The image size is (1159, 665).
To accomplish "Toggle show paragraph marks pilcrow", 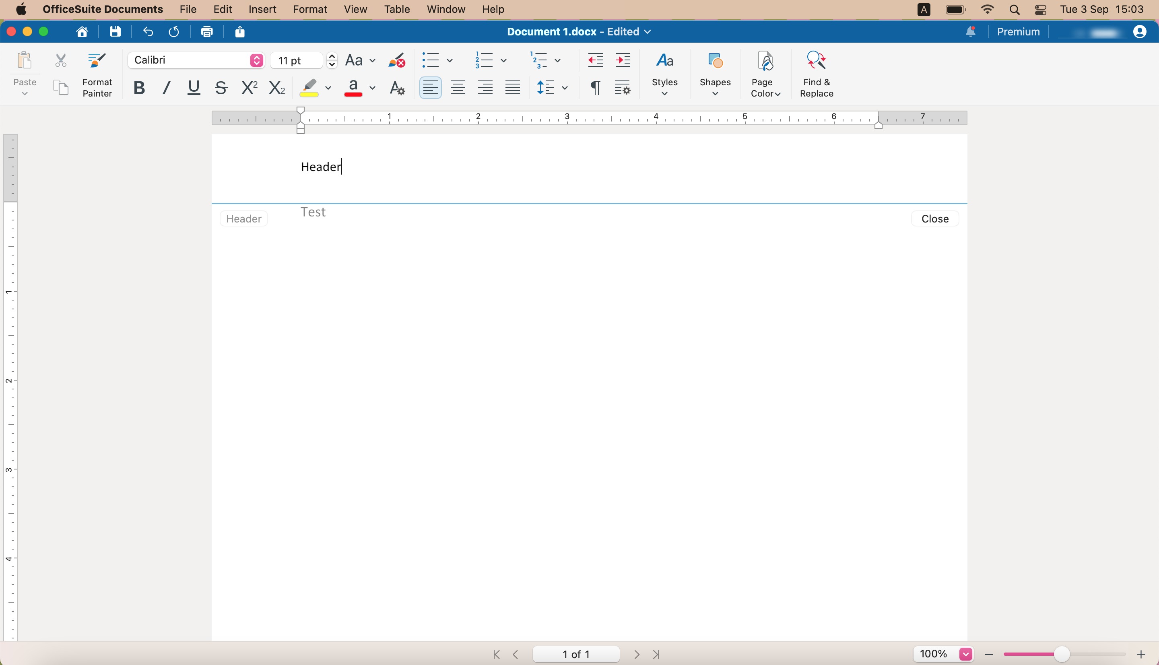I will (x=595, y=88).
